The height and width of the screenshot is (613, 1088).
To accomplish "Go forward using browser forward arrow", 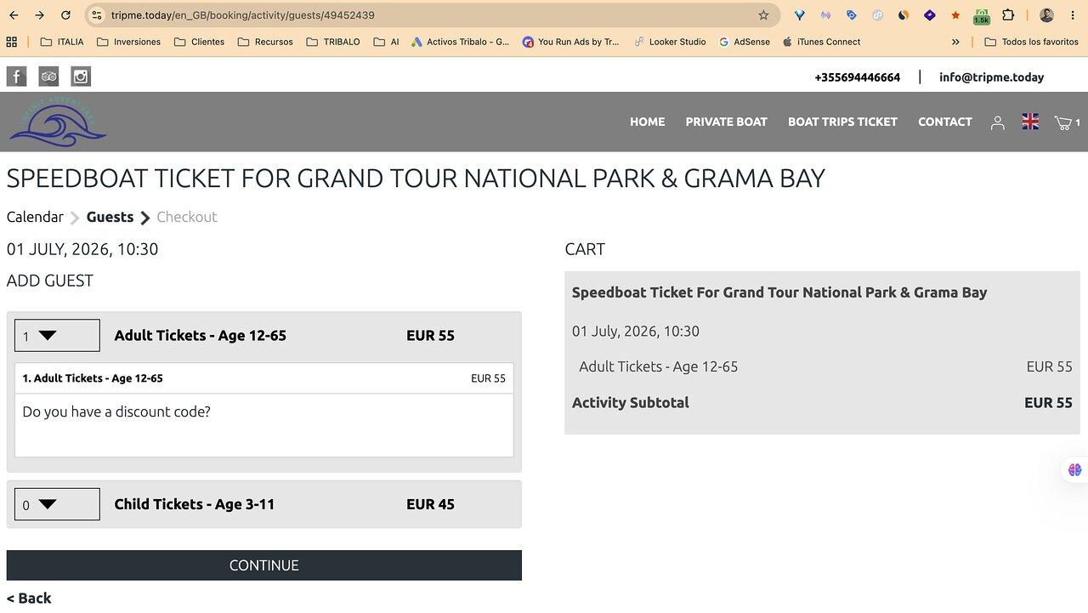I will (40, 15).
